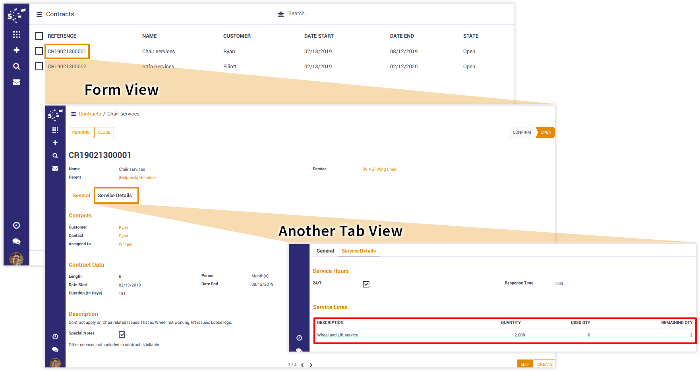
Task: Click the Contracts breadcrumb link
Action: [x=90, y=114]
